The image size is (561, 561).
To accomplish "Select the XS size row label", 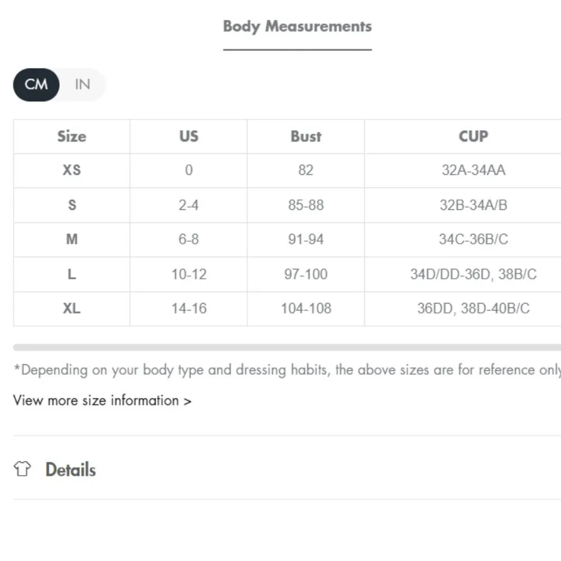I will pos(72,170).
